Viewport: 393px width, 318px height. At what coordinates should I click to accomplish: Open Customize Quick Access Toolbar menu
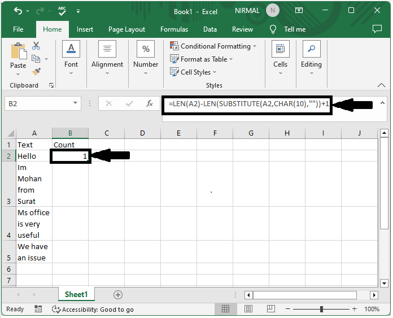pyautogui.click(x=78, y=11)
